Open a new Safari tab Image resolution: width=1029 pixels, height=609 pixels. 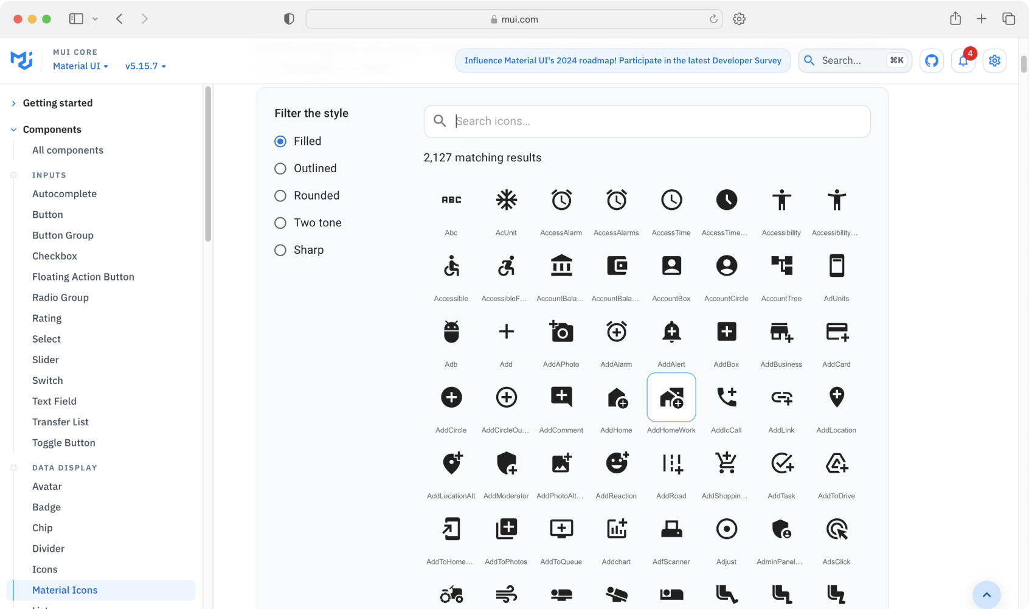(x=982, y=19)
